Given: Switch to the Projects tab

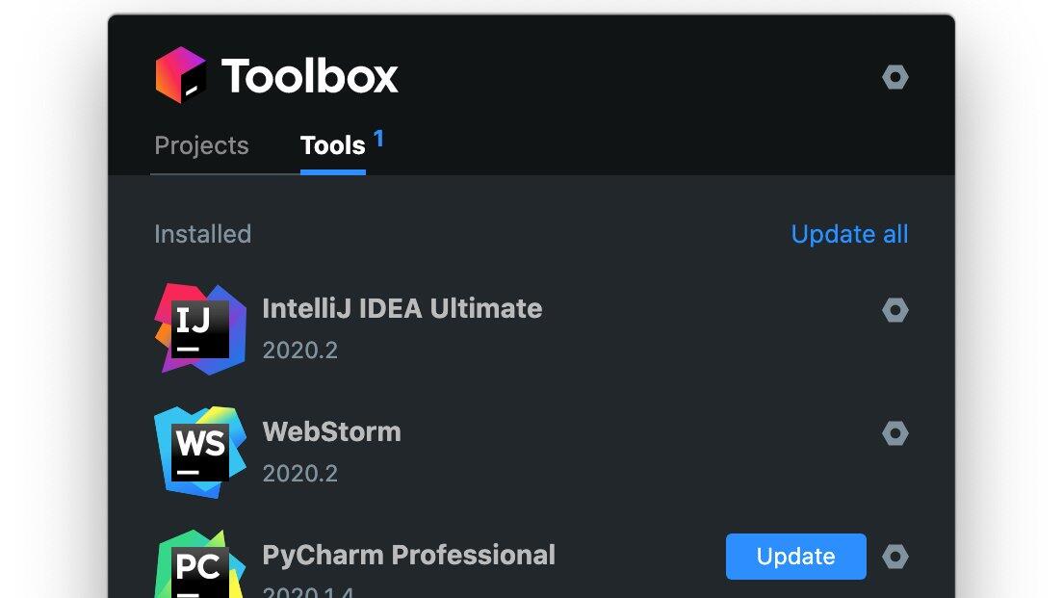Looking at the screenshot, I should click(x=201, y=145).
